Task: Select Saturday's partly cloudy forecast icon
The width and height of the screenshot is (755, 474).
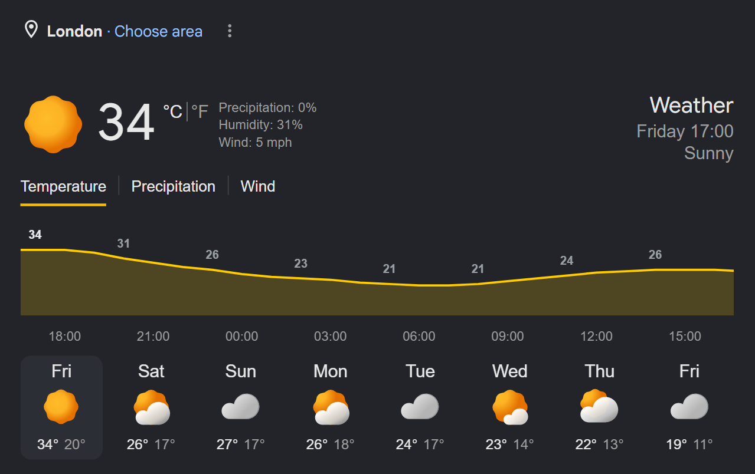Action: (152, 407)
